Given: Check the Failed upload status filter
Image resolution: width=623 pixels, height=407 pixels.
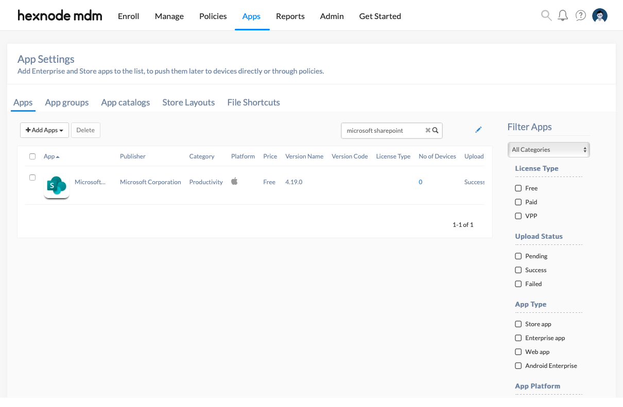Looking at the screenshot, I should point(518,284).
